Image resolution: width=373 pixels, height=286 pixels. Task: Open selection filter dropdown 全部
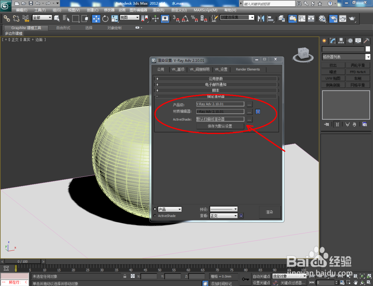pos(42,18)
